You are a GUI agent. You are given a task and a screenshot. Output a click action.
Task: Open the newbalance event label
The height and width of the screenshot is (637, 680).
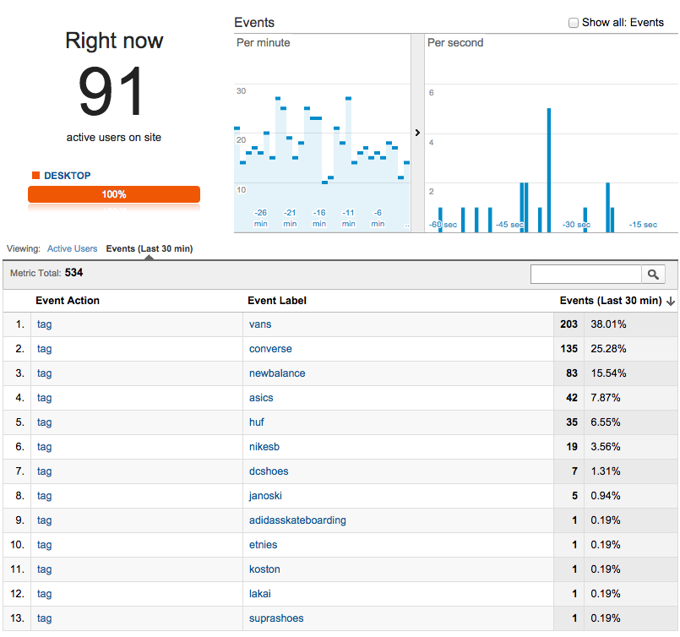click(x=277, y=373)
